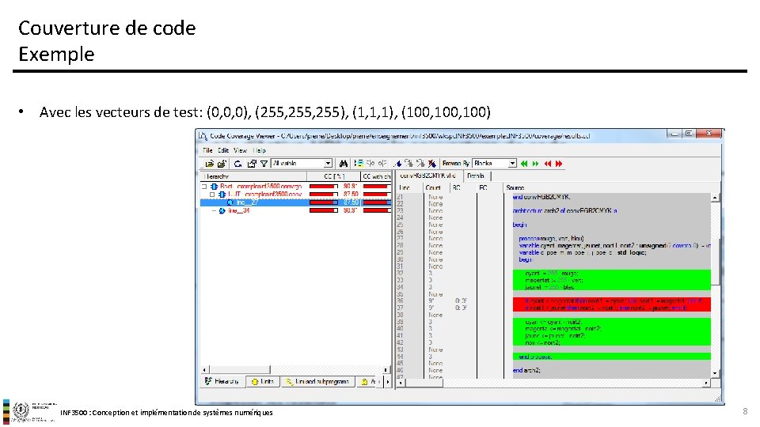The height and width of the screenshot is (427, 760).
Task: Select the line__34 row in hierarchy
Action: pyautogui.click(x=295, y=210)
